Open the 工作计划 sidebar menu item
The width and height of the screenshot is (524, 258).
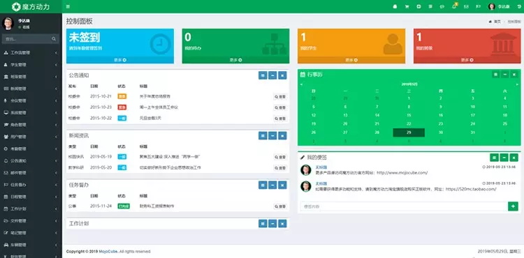pyautogui.click(x=31, y=208)
